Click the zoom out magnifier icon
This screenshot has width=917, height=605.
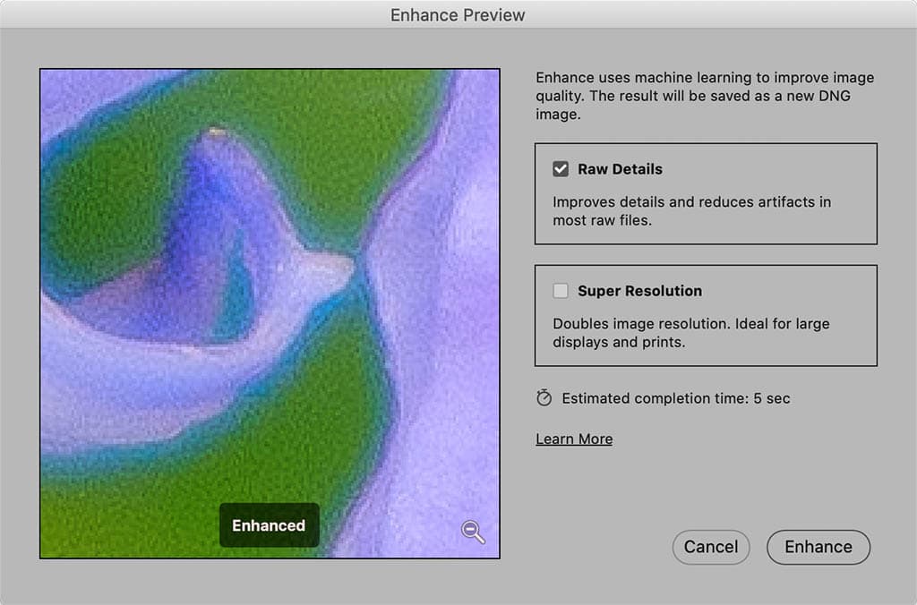pos(473,532)
